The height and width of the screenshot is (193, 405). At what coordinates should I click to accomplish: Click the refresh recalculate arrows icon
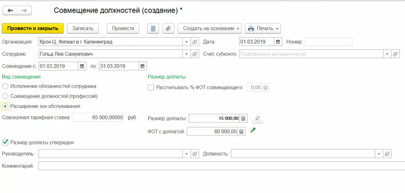(x=257, y=118)
